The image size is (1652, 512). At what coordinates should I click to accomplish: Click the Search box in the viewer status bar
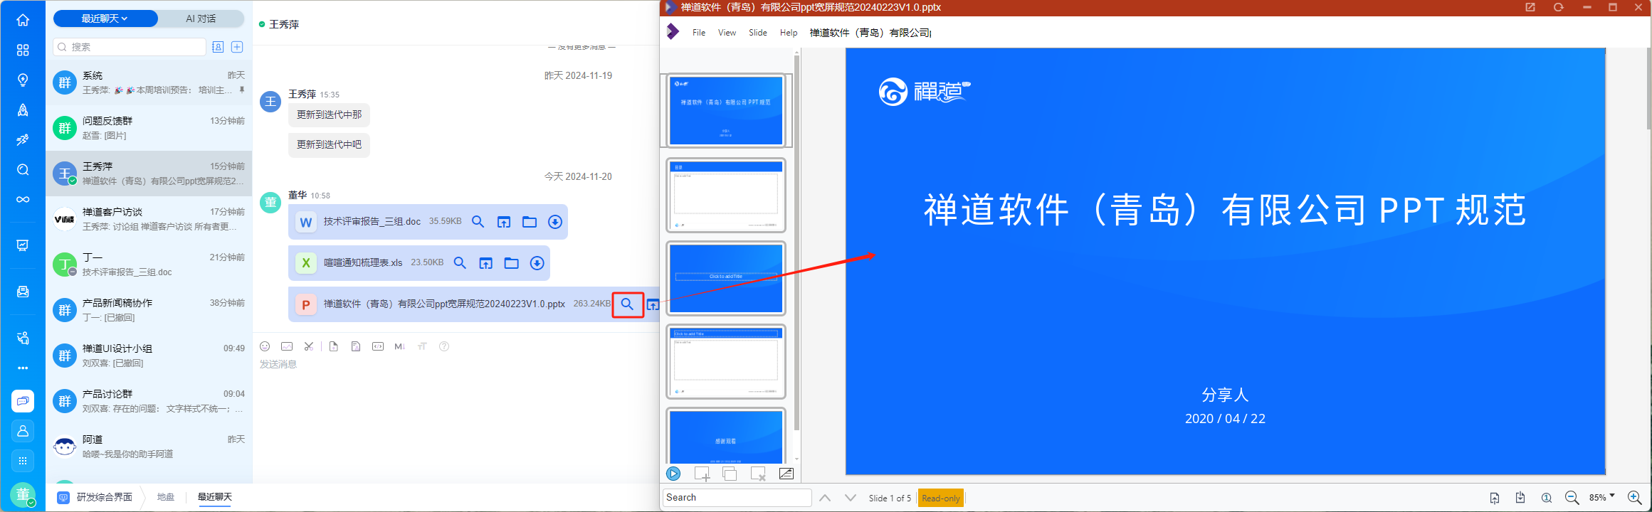point(737,498)
